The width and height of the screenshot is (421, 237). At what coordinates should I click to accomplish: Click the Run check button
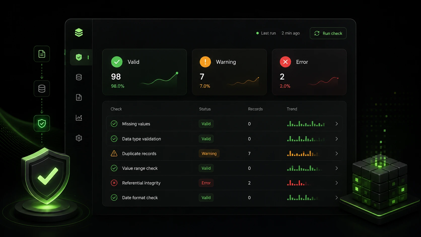pyautogui.click(x=328, y=33)
